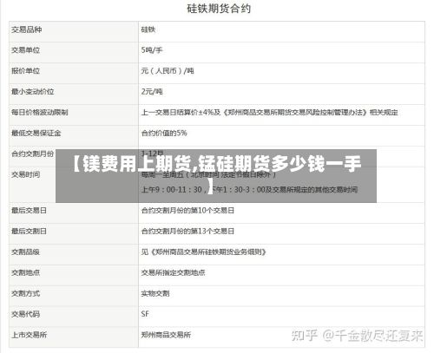434x353 pixels.
Task: Click the '硅铁' value in the first row
Action: 148,29
